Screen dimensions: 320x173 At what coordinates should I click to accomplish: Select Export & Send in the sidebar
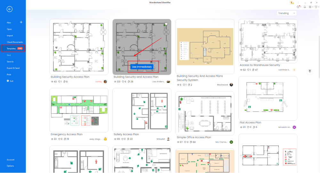(13, 68)
